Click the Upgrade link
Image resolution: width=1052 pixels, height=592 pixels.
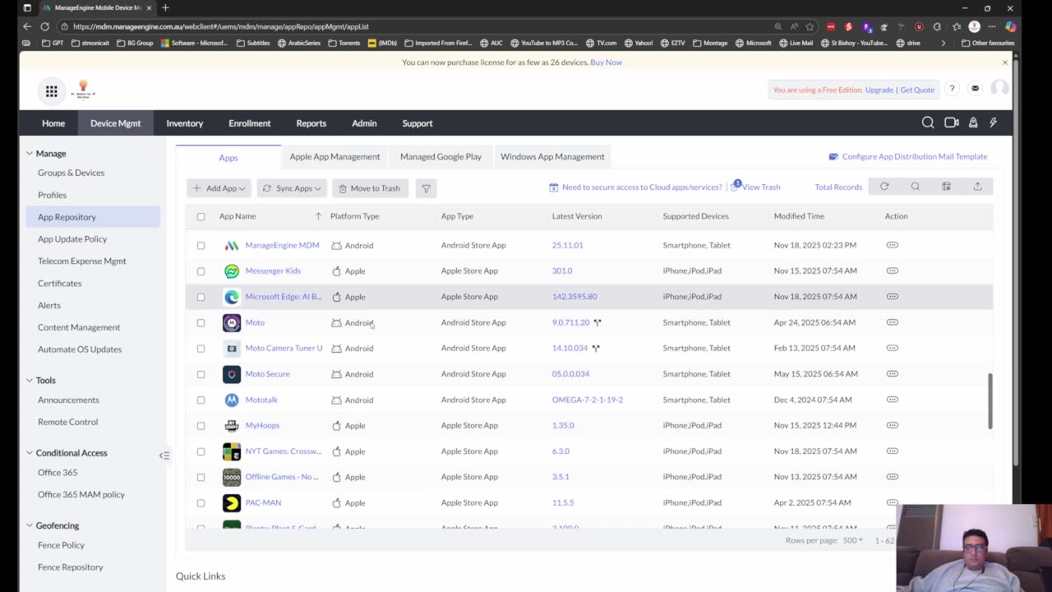(x=879, y=90)
